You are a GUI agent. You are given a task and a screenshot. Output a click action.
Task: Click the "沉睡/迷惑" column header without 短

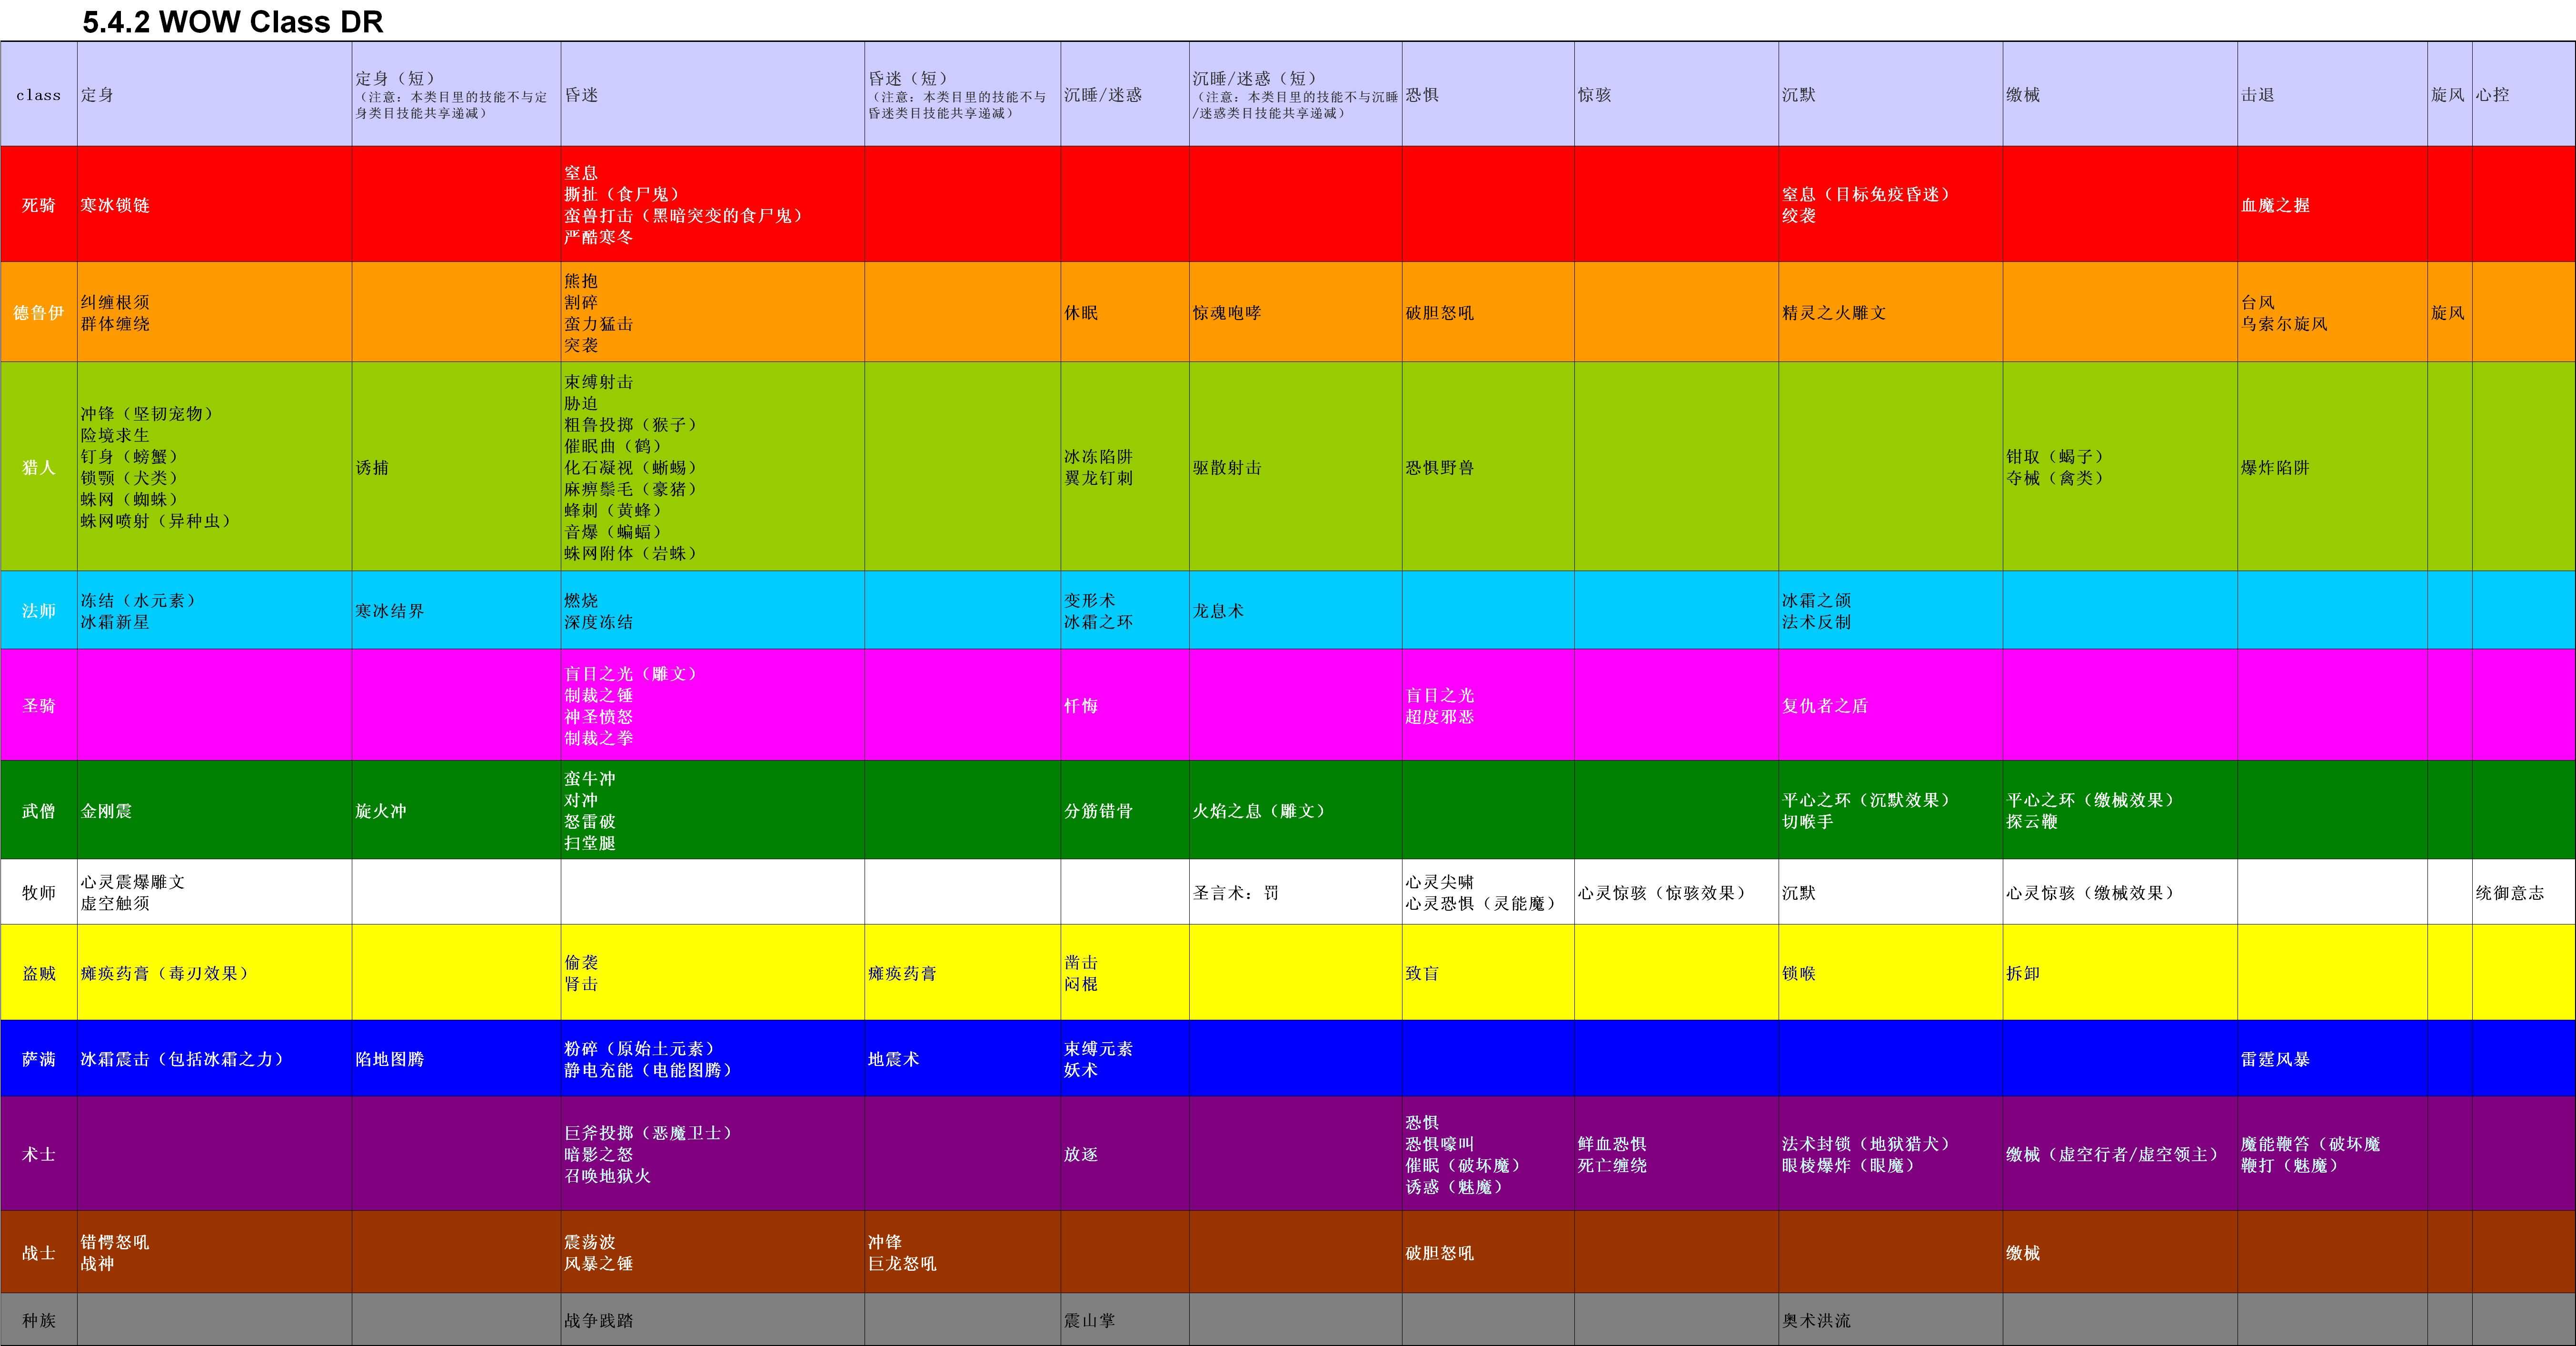tap(1125, 94)
